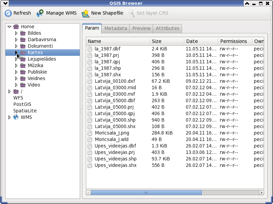This screenshot has width=273, height=204.
Task: Click the file icon of Latvija_05000.prj
Action: pyautogui.click(x=90, y=107)
